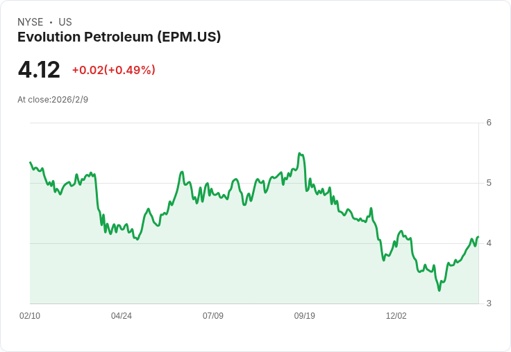The width and height of the screenshot is (511, 352).
Task: Click the y-axis label 4
Action: point(489,243)
